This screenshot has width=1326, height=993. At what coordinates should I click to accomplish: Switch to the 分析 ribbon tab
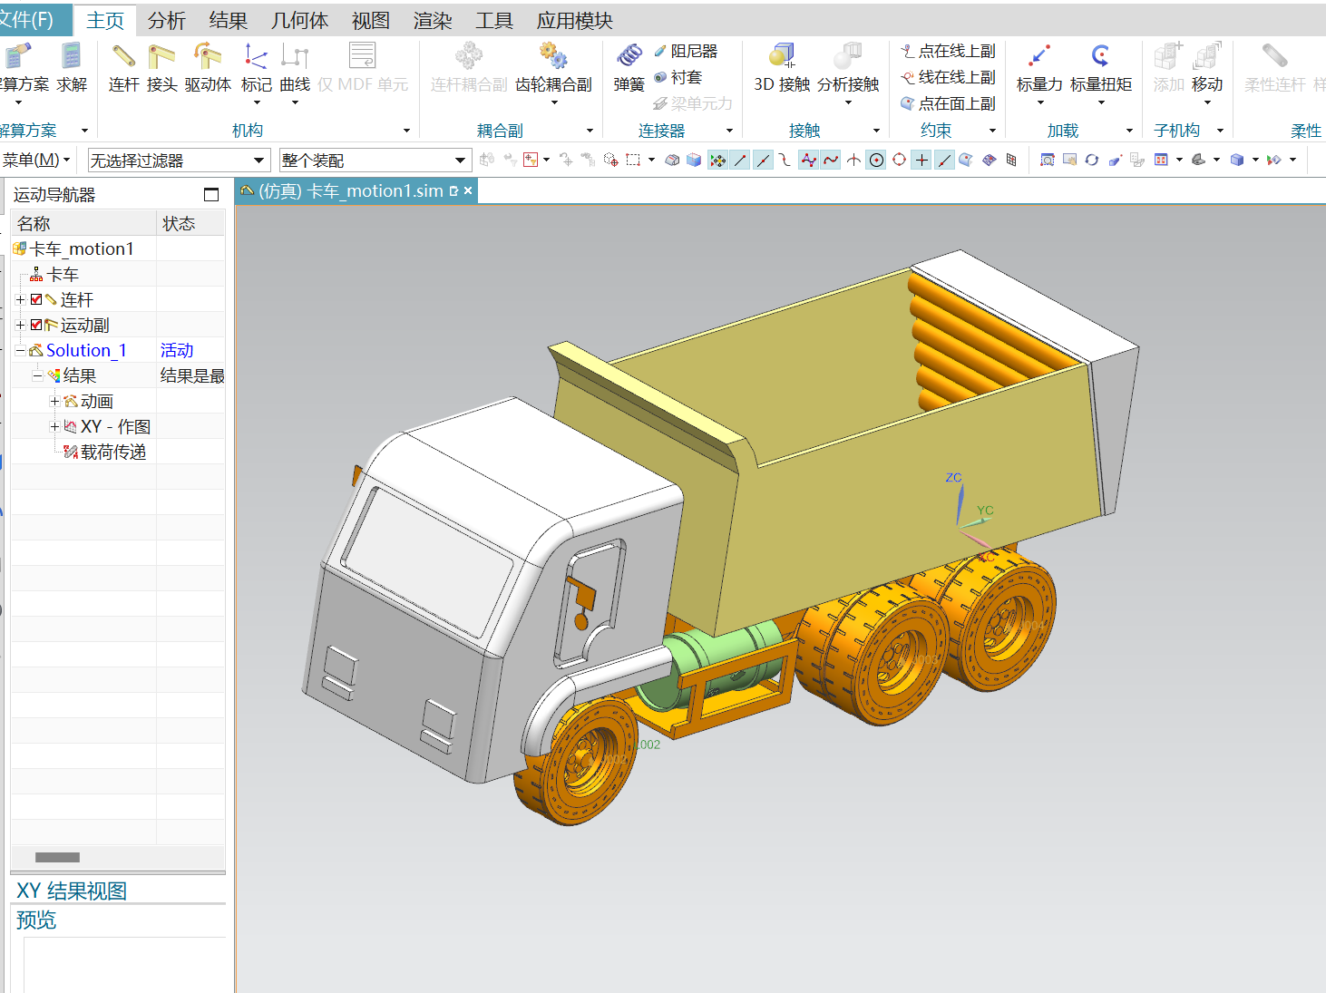pyautogui.click(x=167, y=20)
